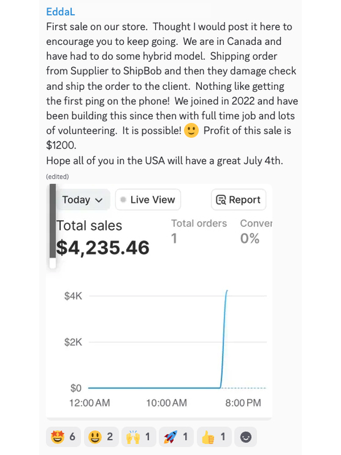Click the Report button

pos(238,200)
